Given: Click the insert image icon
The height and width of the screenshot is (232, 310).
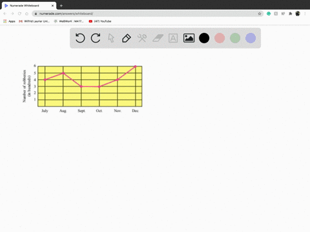Looking at the screenshot, I should click(189, 38).
